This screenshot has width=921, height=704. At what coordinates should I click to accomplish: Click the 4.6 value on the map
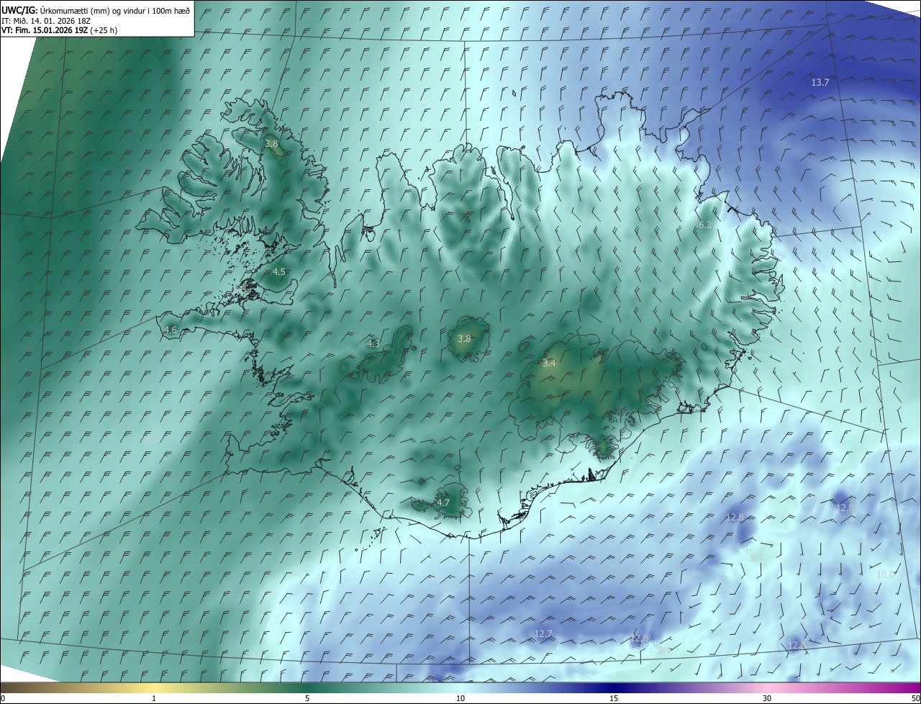[171, 330]
